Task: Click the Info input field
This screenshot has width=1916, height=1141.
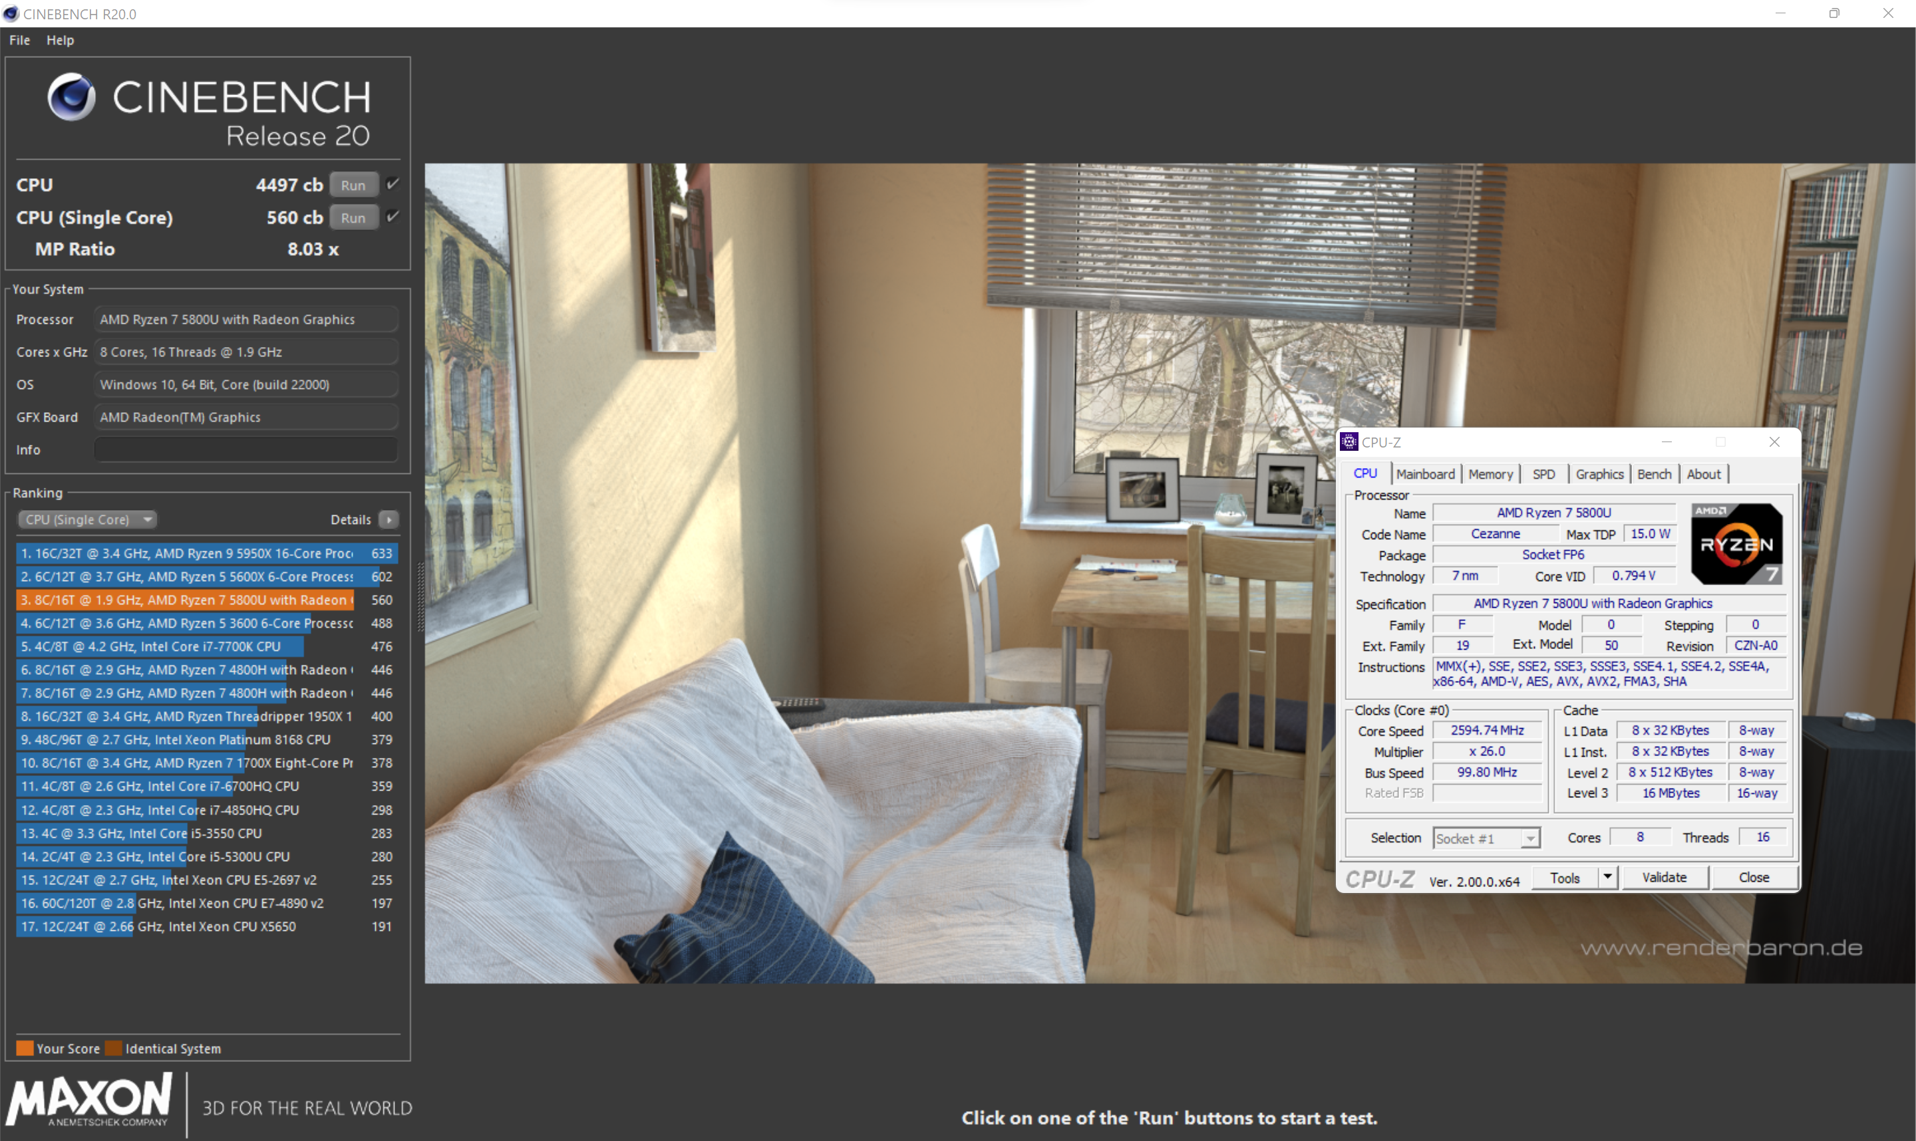Action: [245, 449]
